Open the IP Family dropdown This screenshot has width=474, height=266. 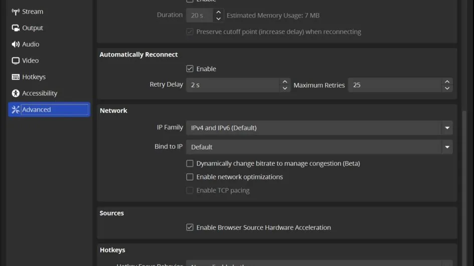[x=319, y=128]
